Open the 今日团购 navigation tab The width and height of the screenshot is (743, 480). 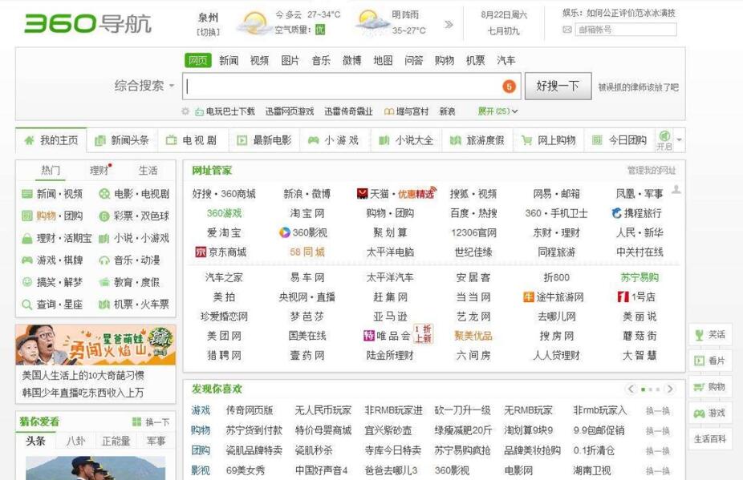[x=619, y=140]
